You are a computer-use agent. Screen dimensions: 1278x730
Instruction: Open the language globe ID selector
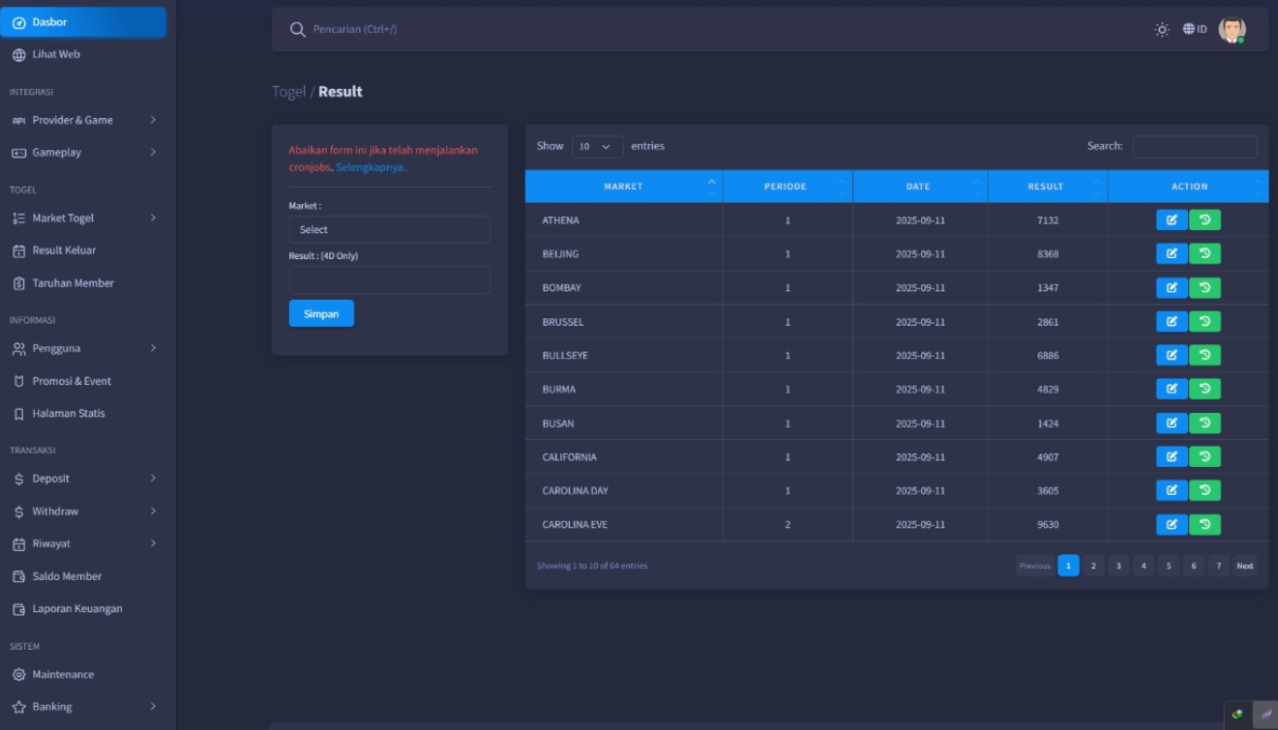[x=1195, y=29]
